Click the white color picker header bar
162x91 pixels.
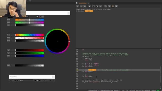tap(48, 13)
